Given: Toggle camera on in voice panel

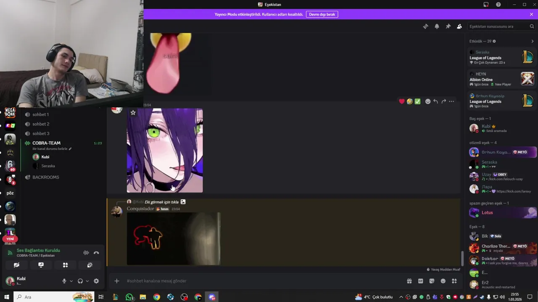Looking at the screenshot, I should 16,265.
